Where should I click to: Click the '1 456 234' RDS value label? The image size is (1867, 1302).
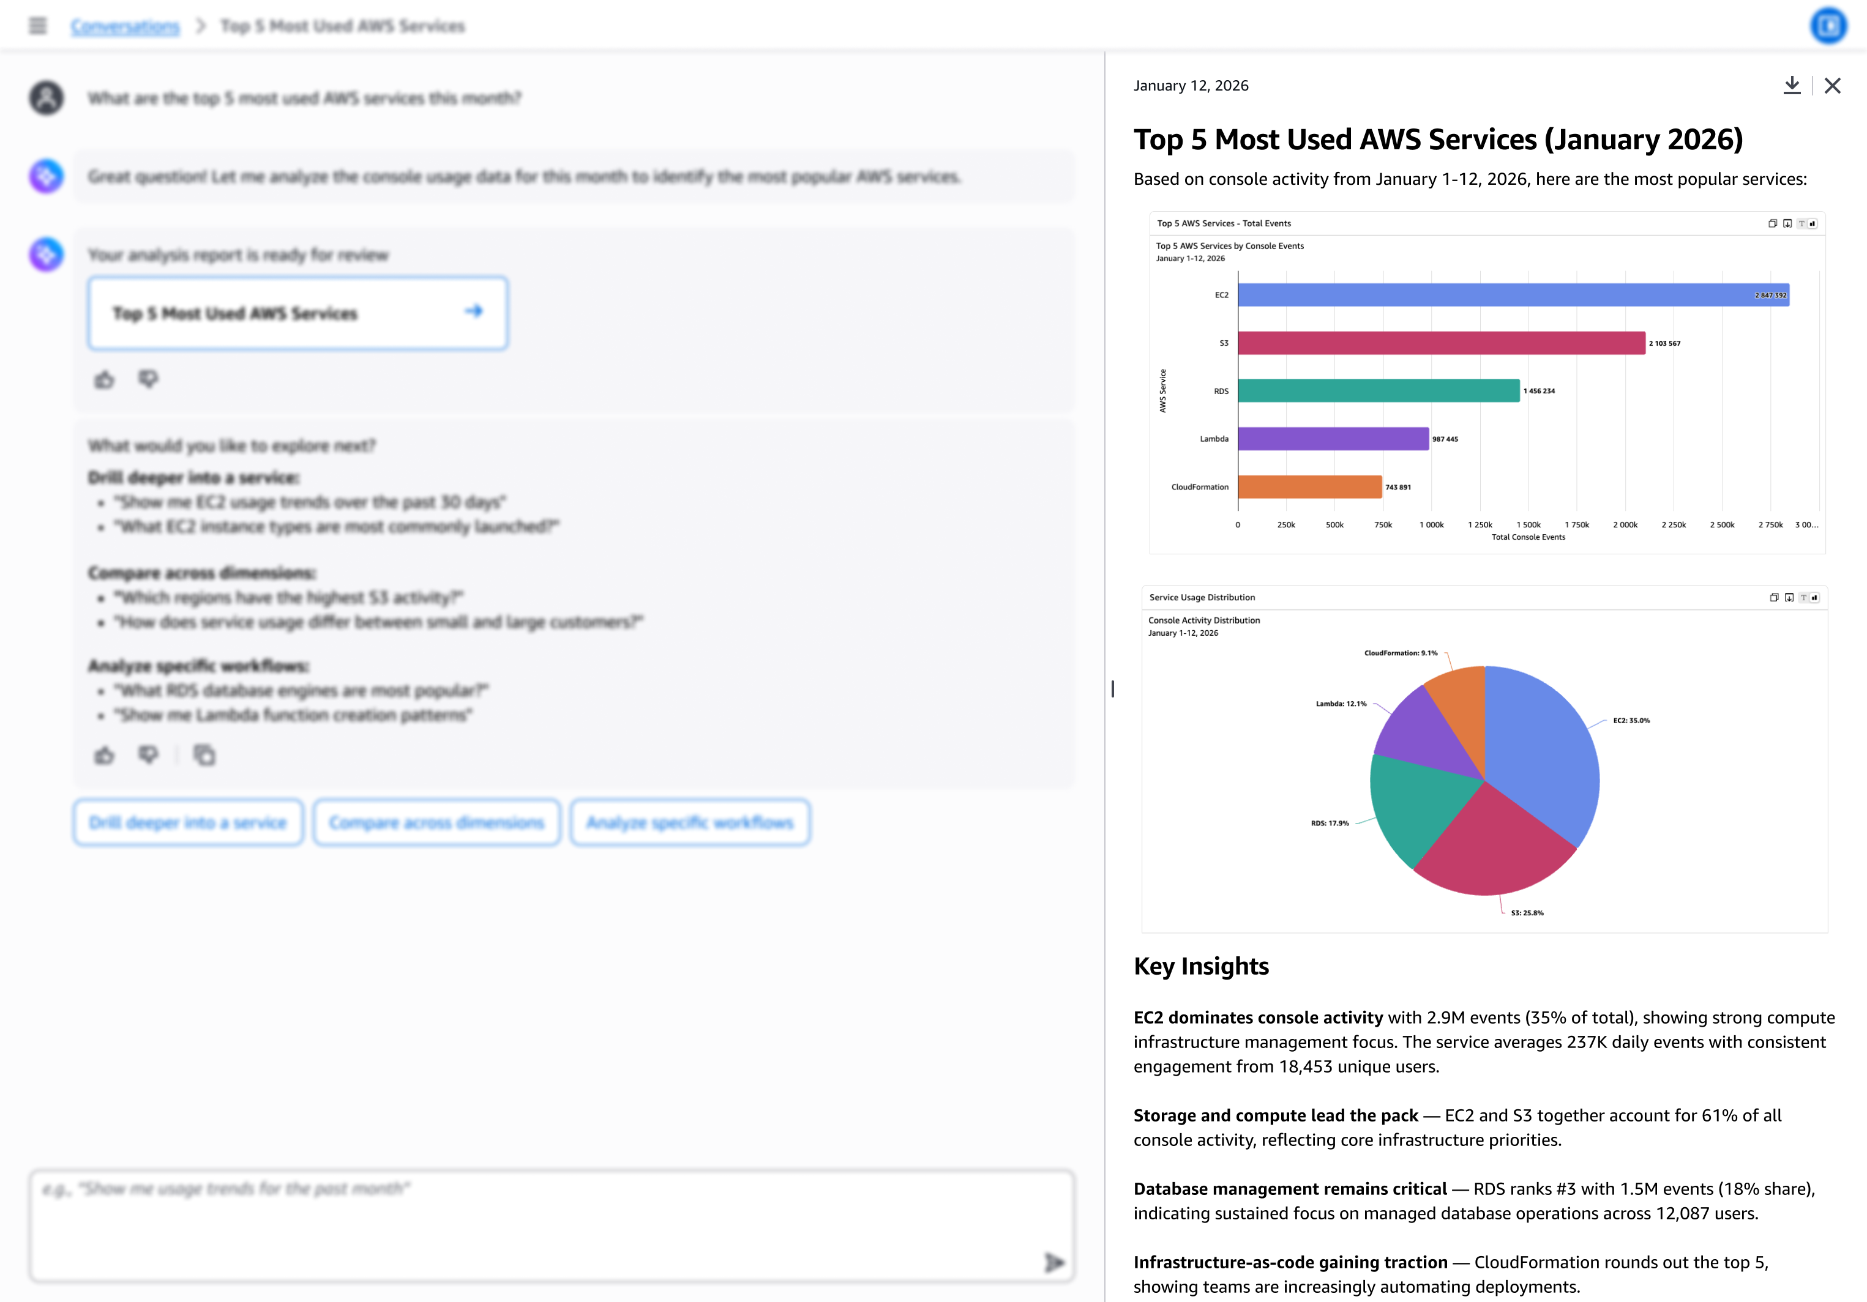point(1540,391)
